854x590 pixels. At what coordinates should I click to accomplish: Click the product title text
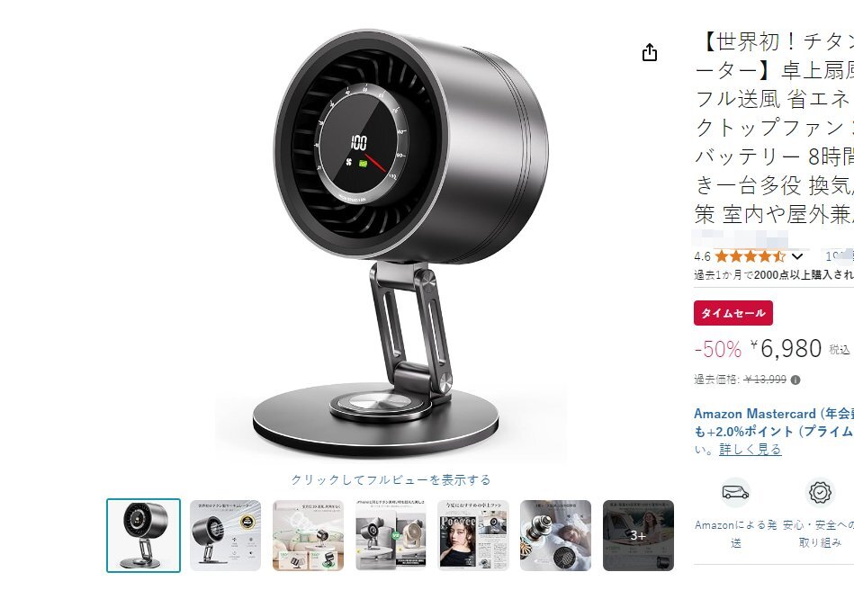tap(775, 129)
